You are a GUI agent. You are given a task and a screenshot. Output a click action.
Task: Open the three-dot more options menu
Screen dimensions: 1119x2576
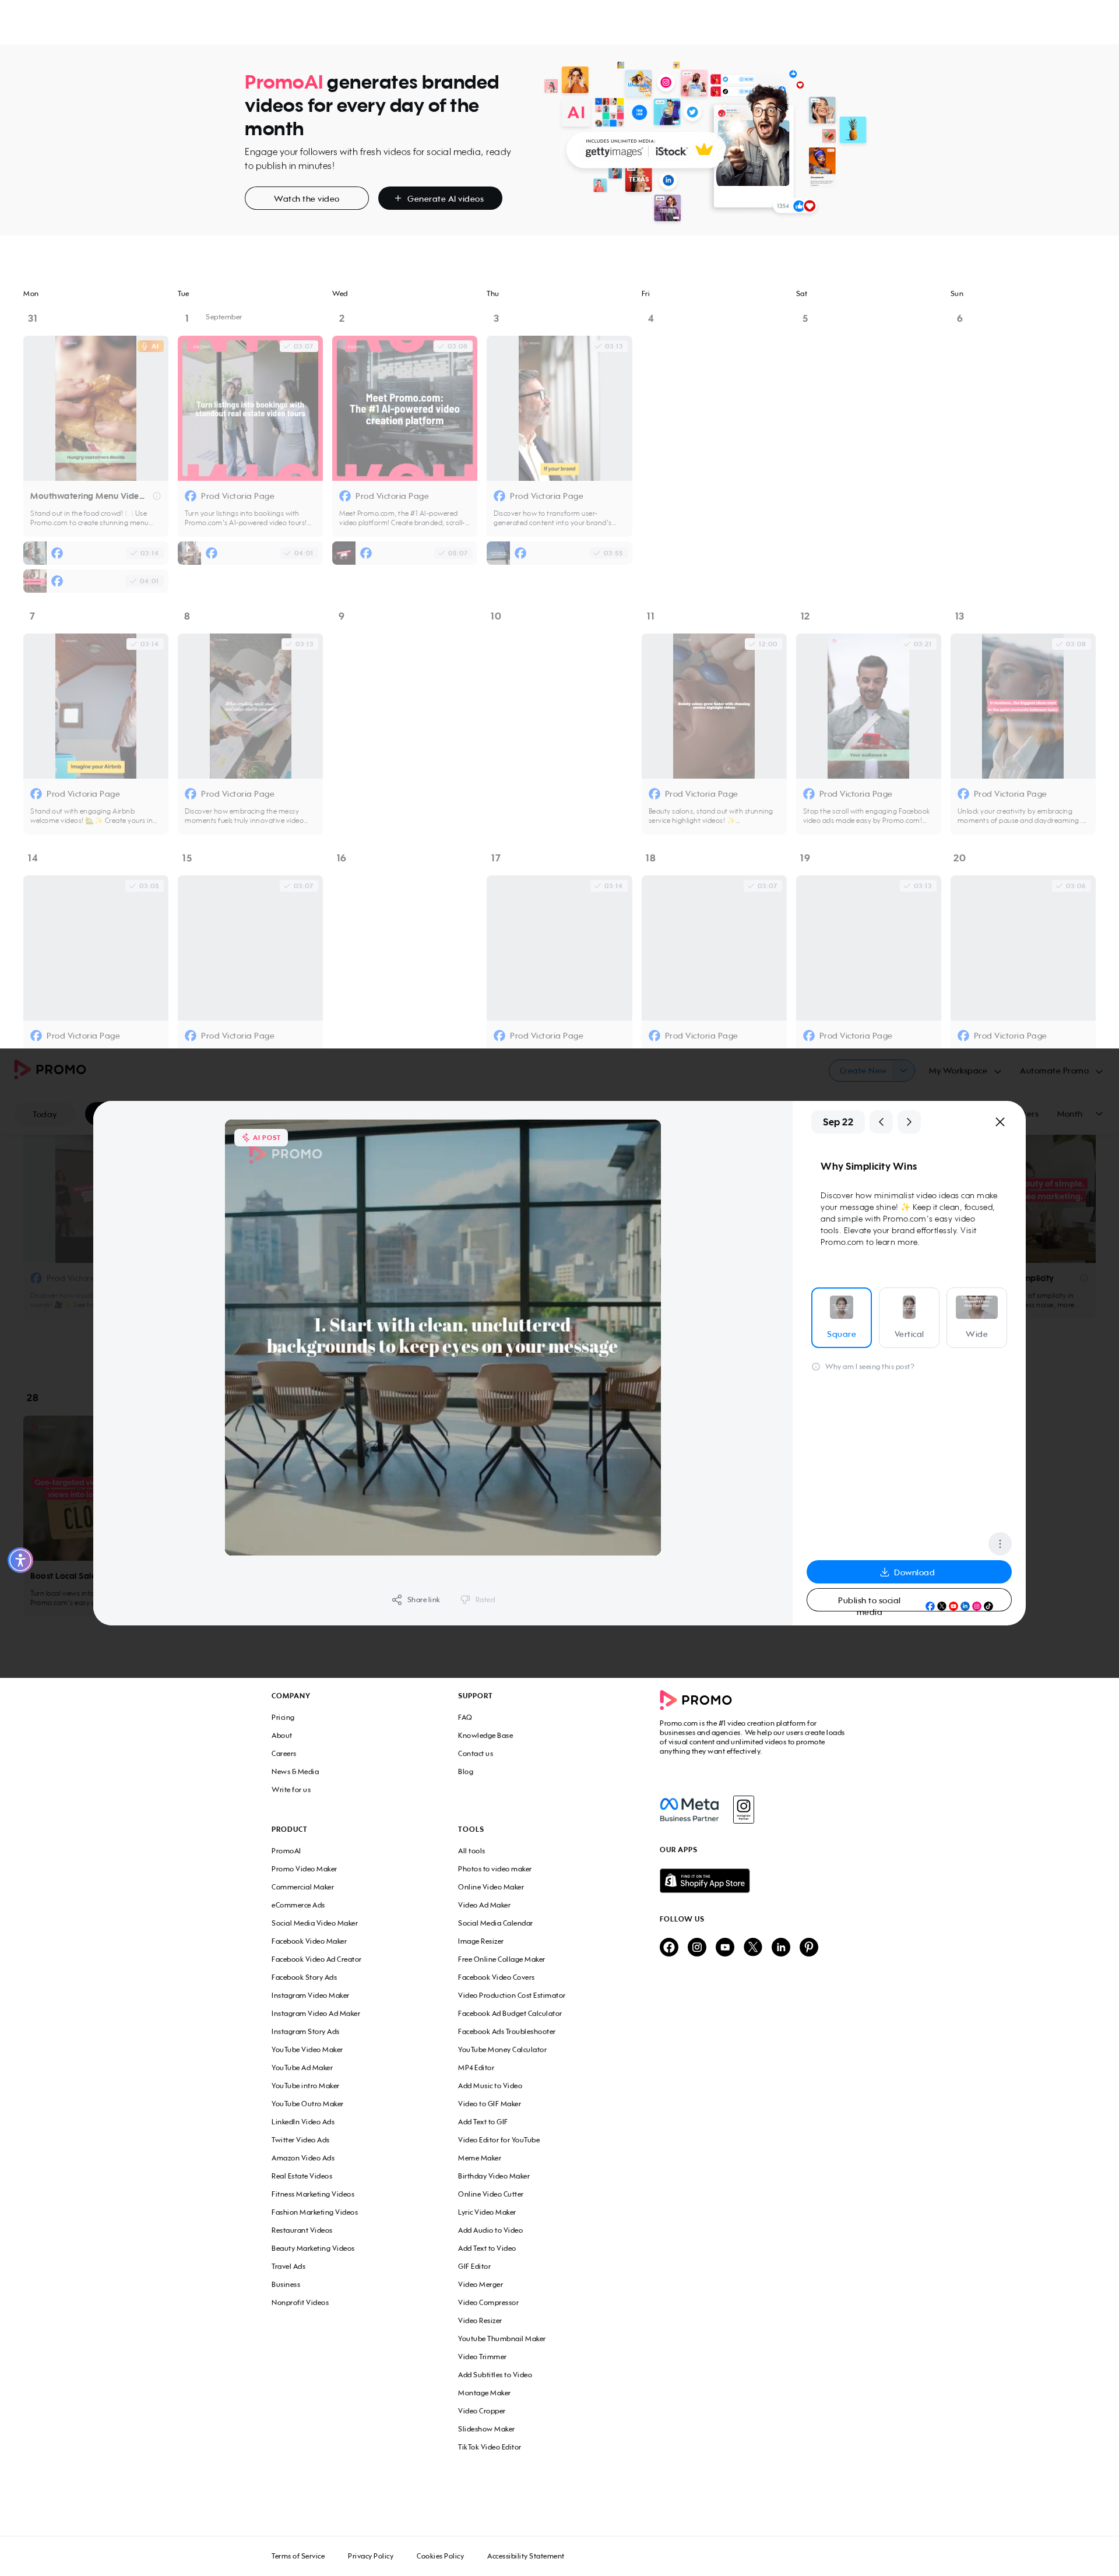coord(999,1543)
